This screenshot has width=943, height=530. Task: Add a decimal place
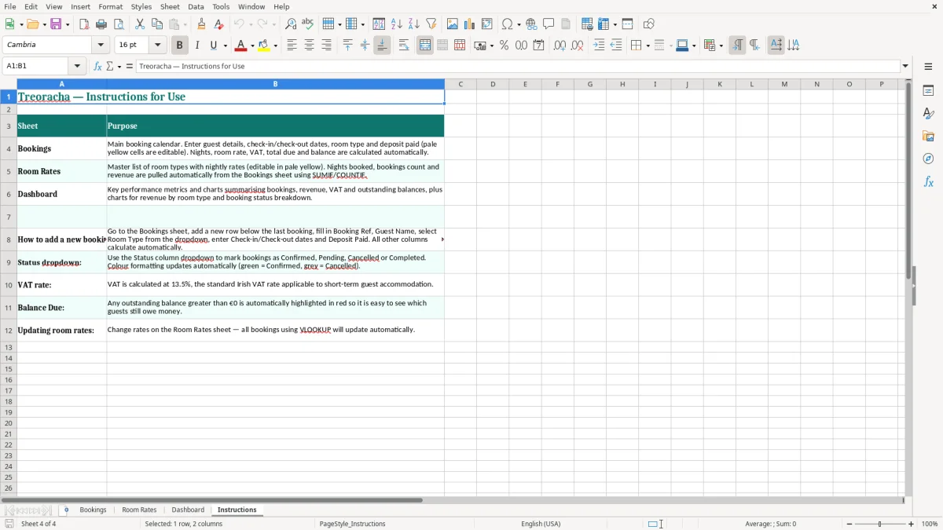560,46
